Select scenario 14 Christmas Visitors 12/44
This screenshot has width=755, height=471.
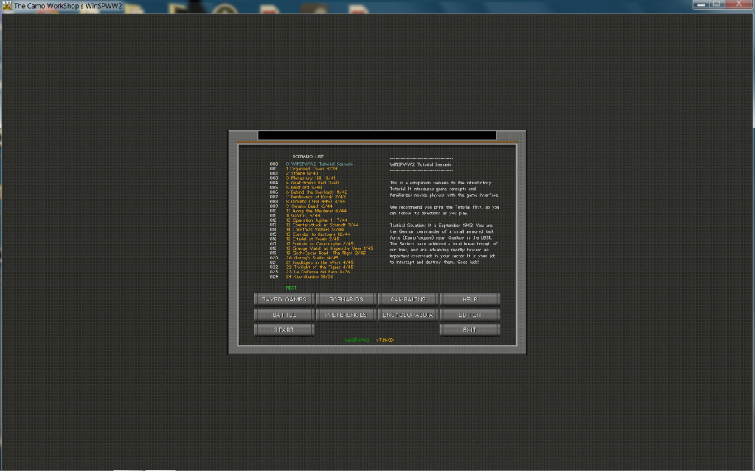click(x=315, y=230)
